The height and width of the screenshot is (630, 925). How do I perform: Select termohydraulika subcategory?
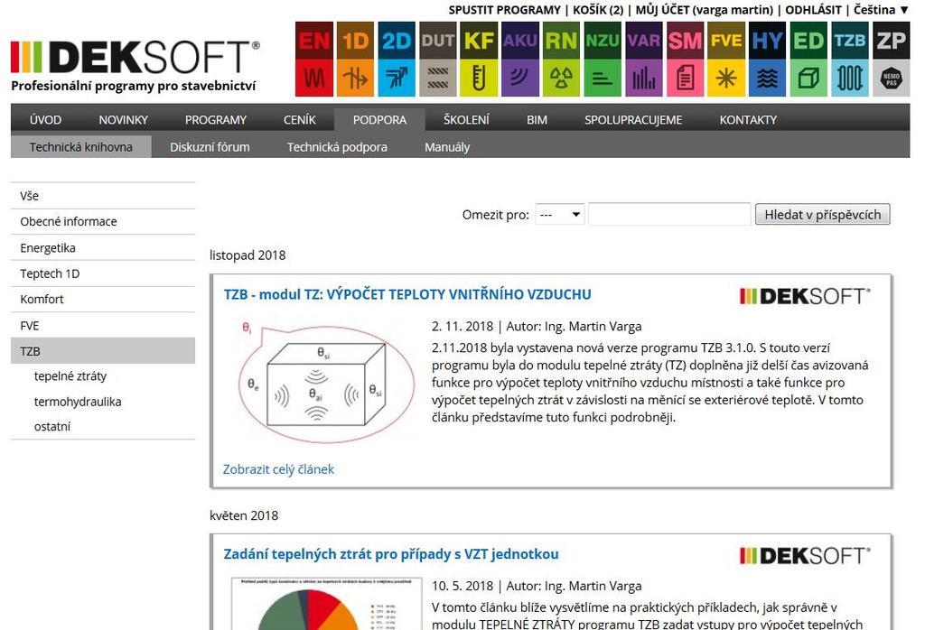(78, 402)
